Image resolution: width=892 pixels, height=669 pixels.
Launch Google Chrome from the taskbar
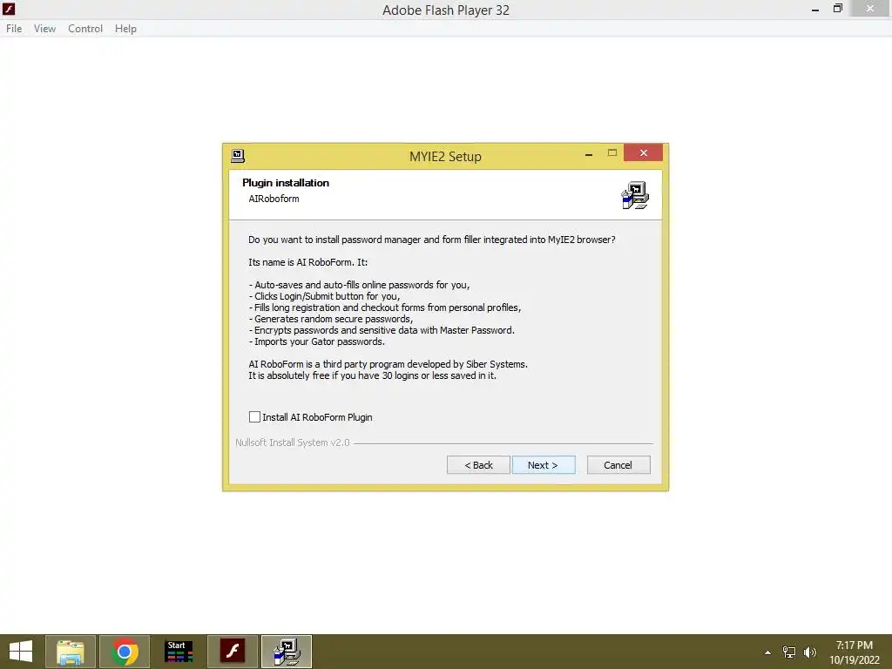click(x=125, y=652)
